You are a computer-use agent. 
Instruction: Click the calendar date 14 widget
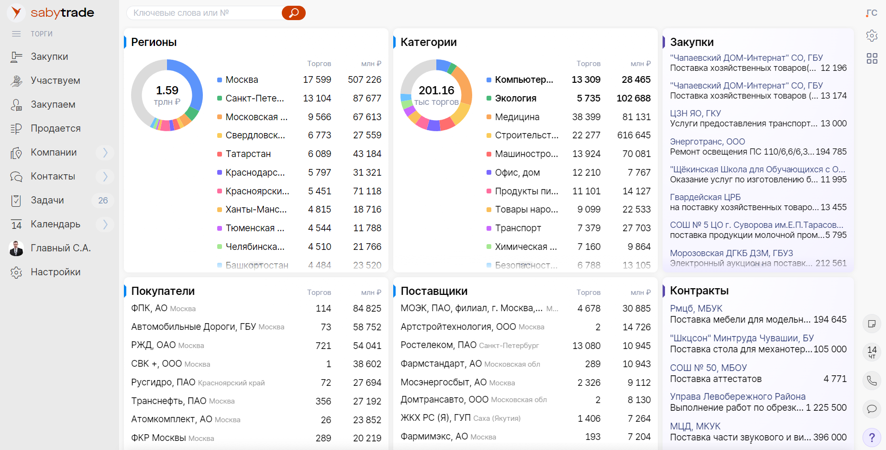[x=872, y=352]
